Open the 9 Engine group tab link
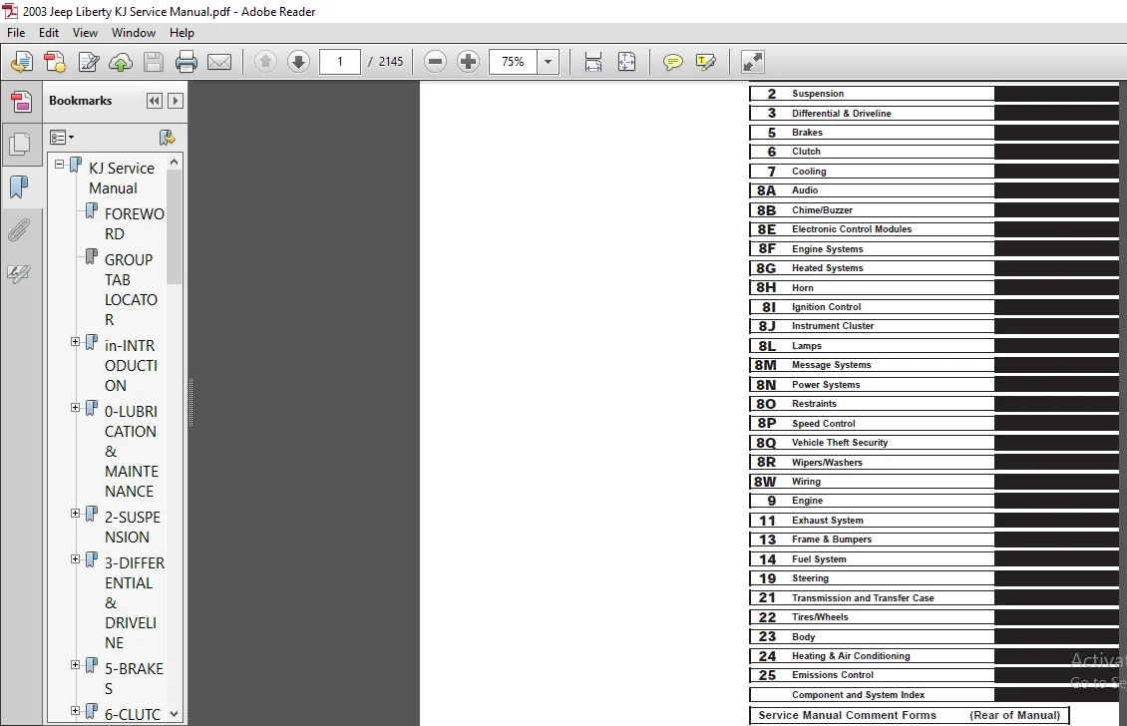This screenshot has width=1127, height=726. pyautogui.click(x=872, y=501)
